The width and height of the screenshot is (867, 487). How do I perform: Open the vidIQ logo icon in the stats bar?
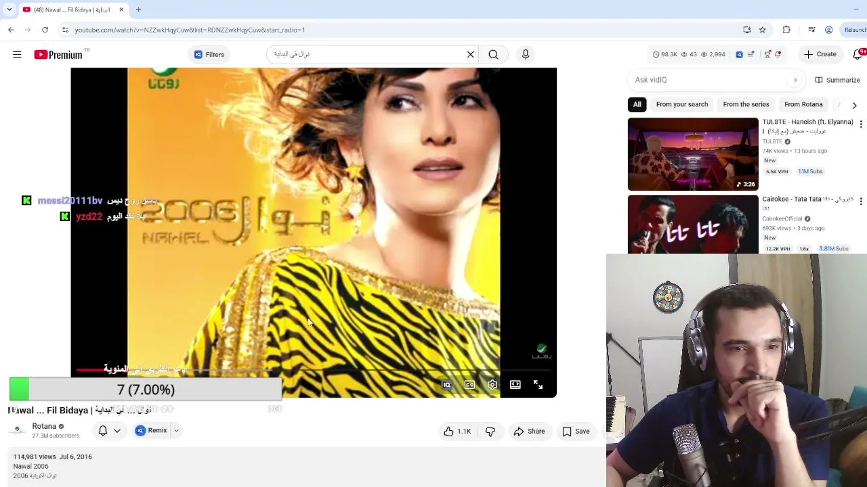[x=739, y=55]
